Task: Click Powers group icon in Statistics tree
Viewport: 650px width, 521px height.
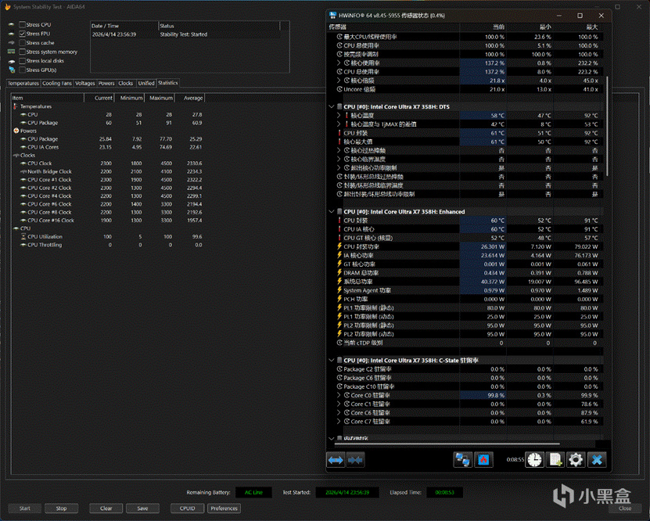Action: click(x=16, y=131)
